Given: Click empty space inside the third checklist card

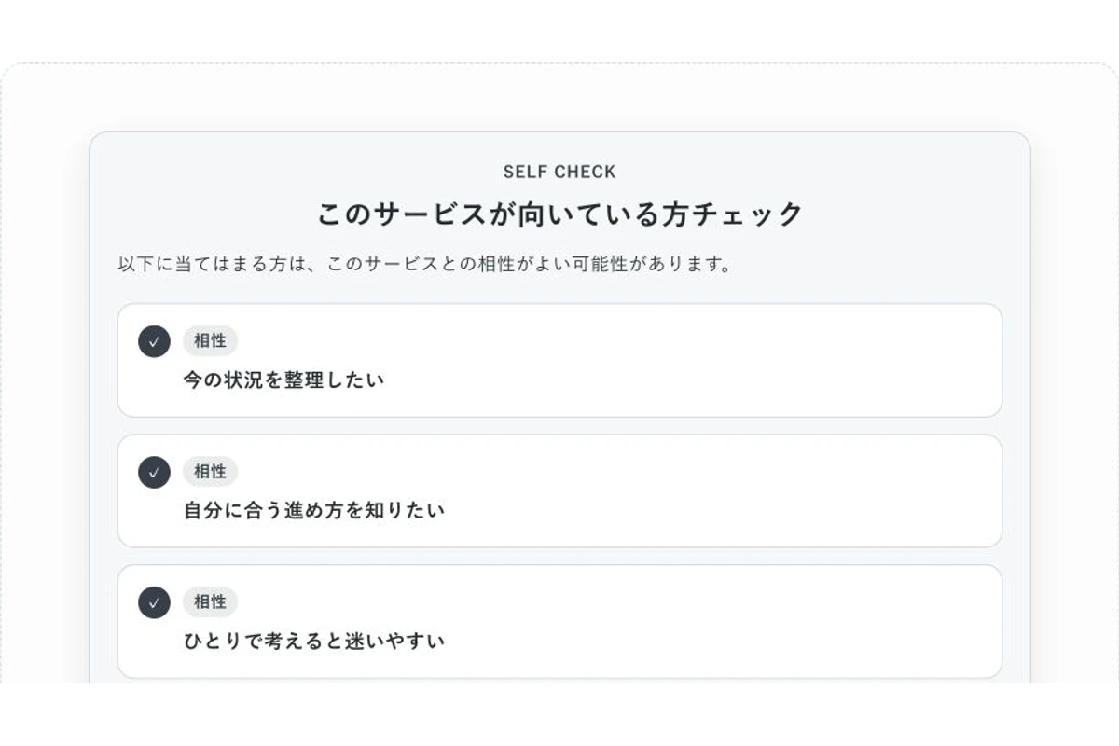Looking at the screenshot, I should point(699,621).
